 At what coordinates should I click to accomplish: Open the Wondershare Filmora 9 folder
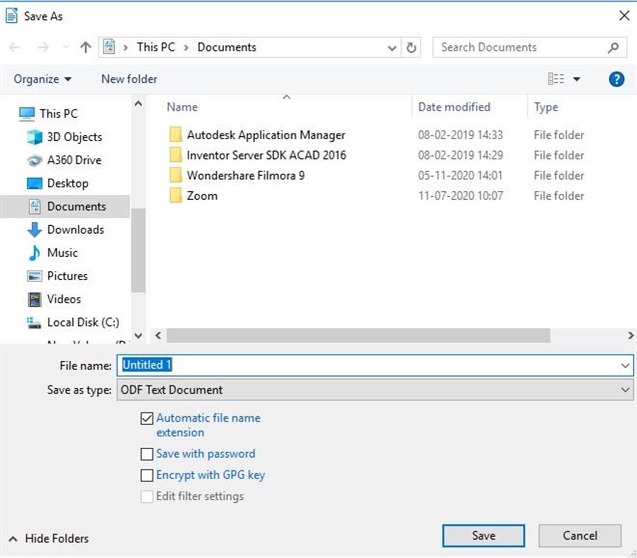pyautogui.click(x=245, y=176)
